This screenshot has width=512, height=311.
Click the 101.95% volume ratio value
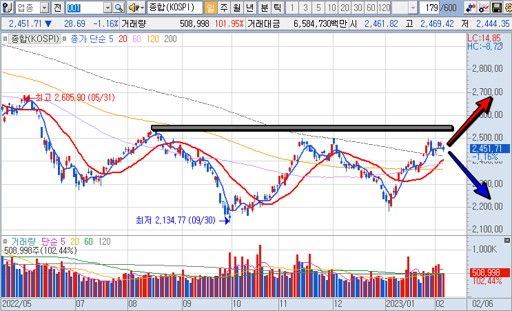(x=229, y=23)
